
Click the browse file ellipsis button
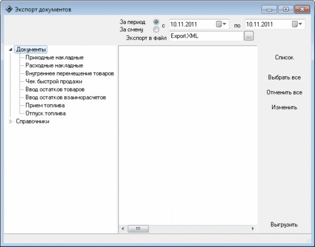249,36
